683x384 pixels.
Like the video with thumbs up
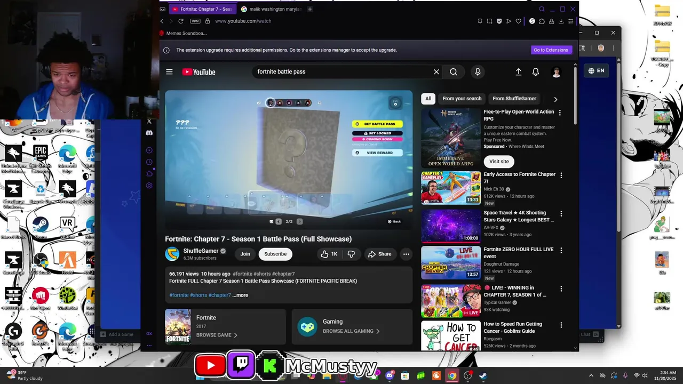329,254
